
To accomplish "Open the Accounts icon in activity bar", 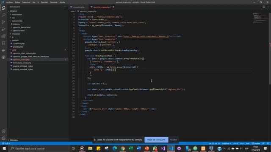I will pos(3,131).
